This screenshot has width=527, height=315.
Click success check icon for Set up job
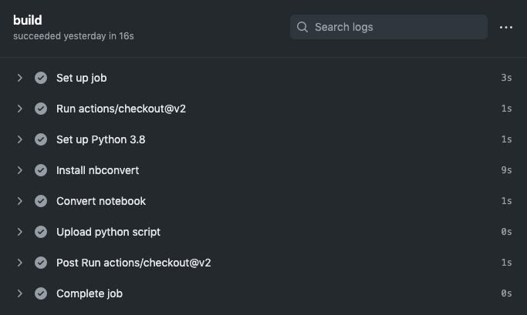41,78
